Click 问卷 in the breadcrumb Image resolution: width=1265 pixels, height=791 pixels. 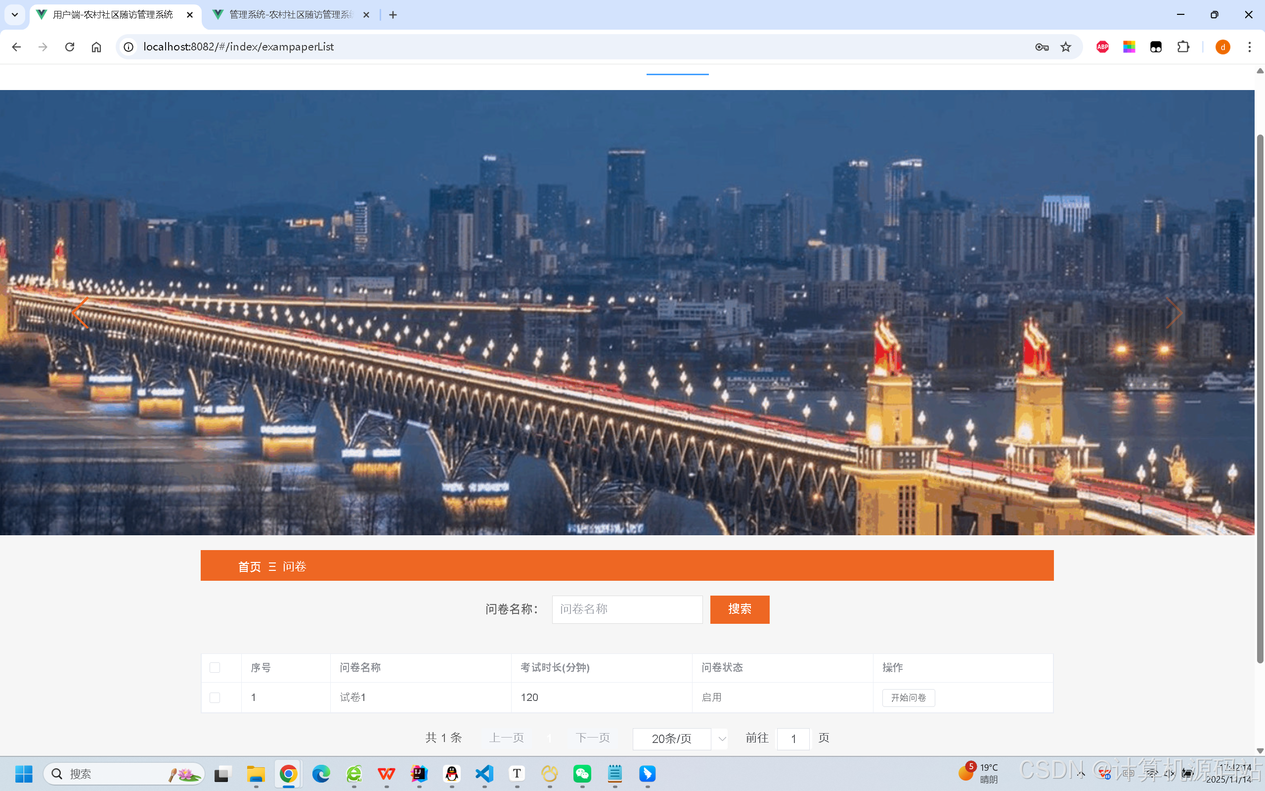click(294, 566)
